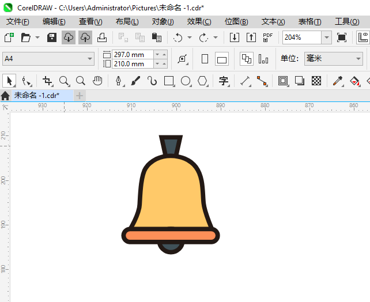
Task: Redo the last action
Action: pyautogui.click(x=203, y=37)
